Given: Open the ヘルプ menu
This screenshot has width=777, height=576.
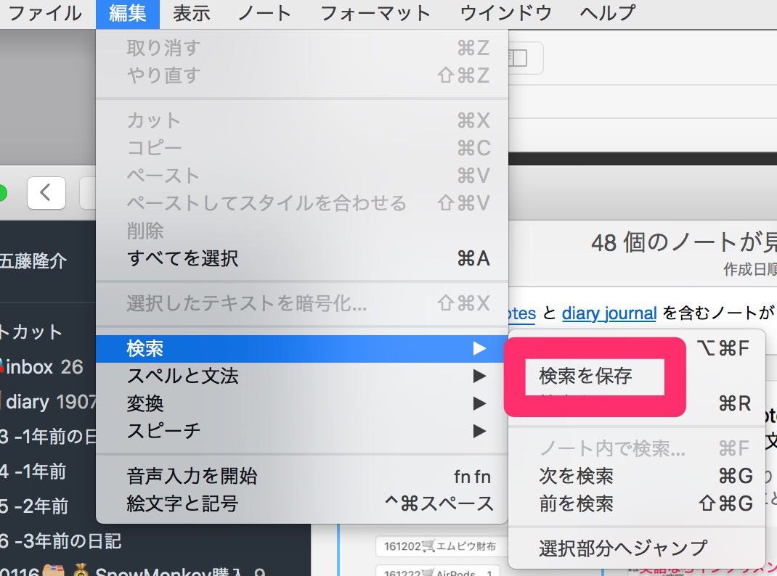Looking at the screenshot, I should tap(606, 13).
